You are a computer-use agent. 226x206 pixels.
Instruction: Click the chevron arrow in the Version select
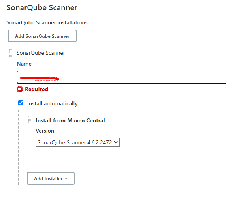click(x=116, y=142)
